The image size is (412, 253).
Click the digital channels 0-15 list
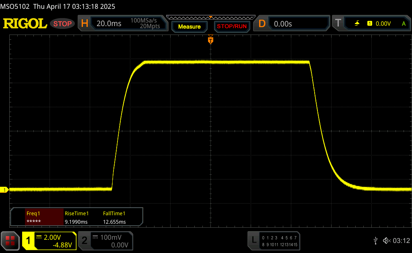(280, 241)
